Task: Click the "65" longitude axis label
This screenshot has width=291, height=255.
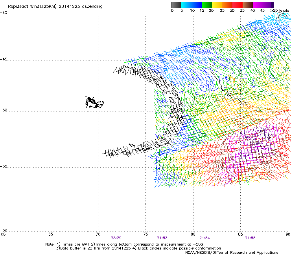Action: (51, 235)
